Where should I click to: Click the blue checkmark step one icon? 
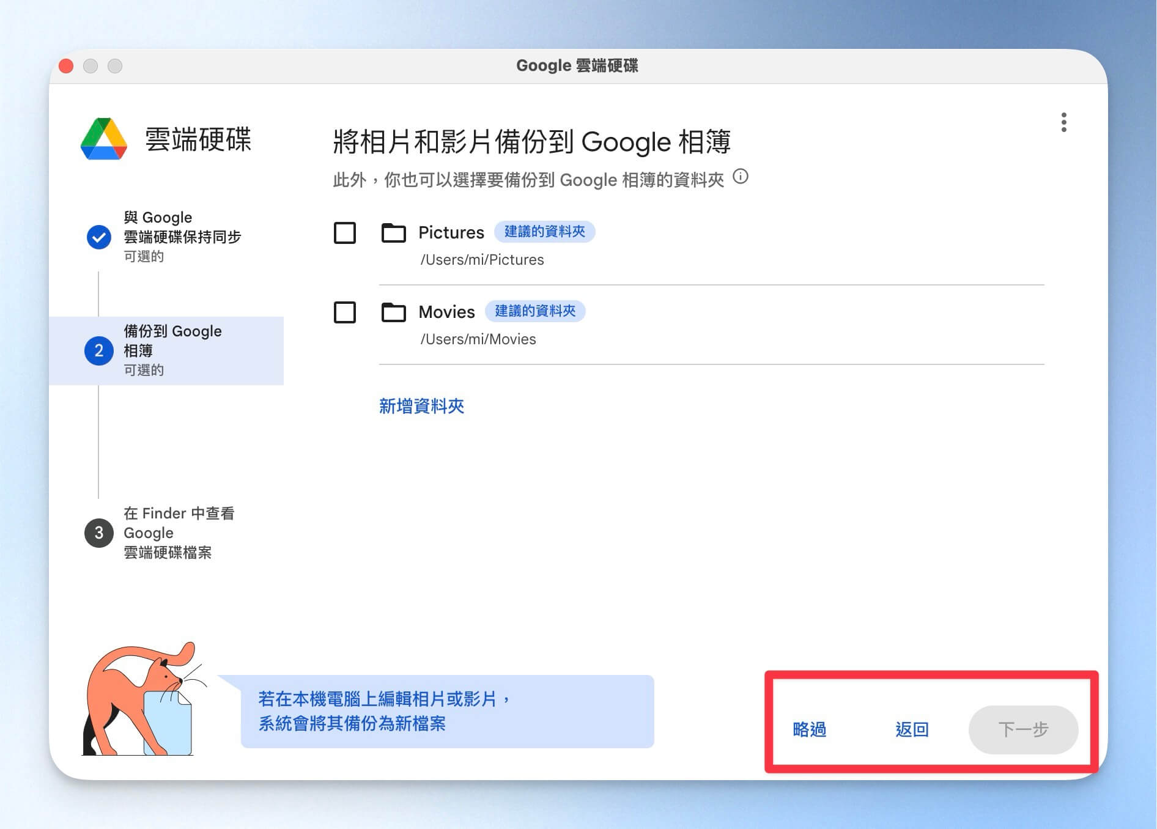[98, 237]
